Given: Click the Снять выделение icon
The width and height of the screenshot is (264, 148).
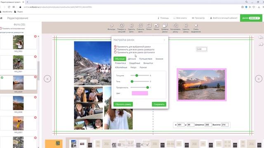Looking at the screenshot, I should click(196, 28).
